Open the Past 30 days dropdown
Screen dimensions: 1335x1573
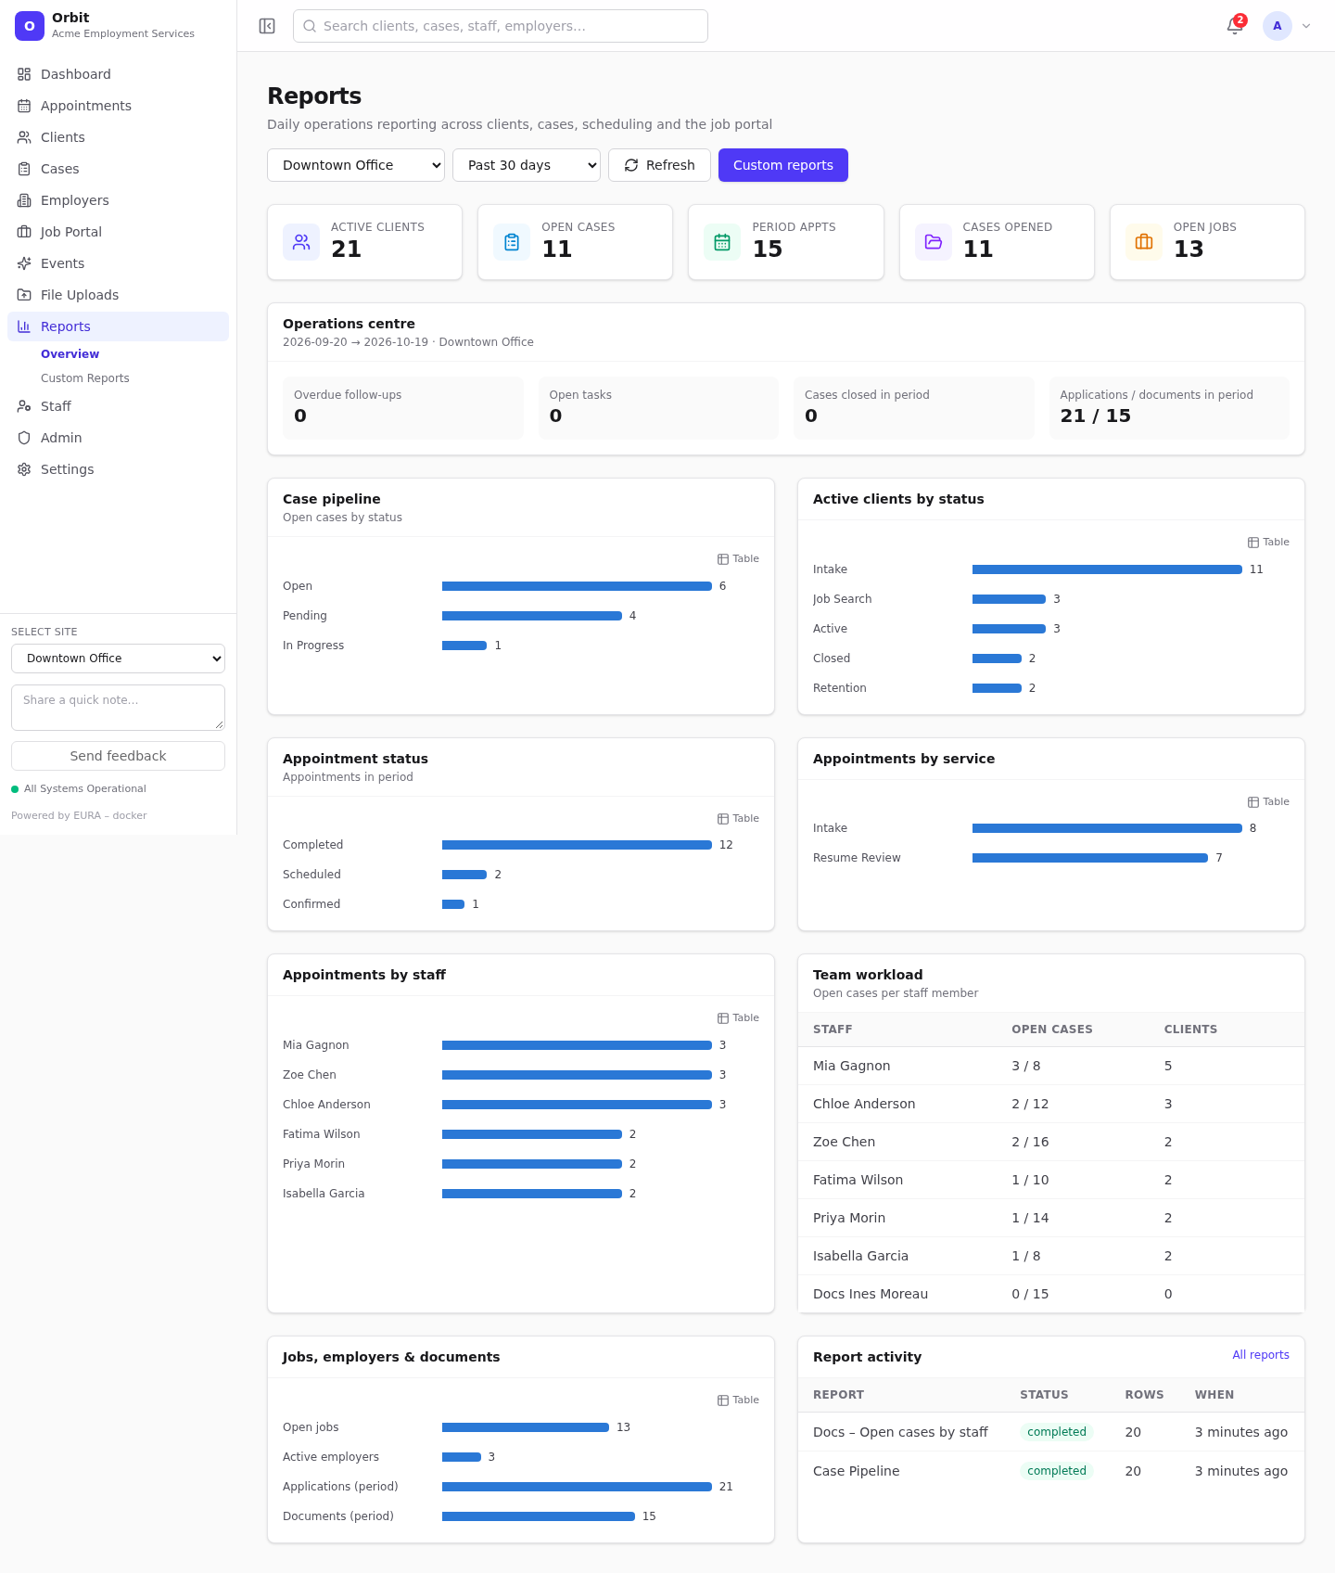(x=527, y=165)
